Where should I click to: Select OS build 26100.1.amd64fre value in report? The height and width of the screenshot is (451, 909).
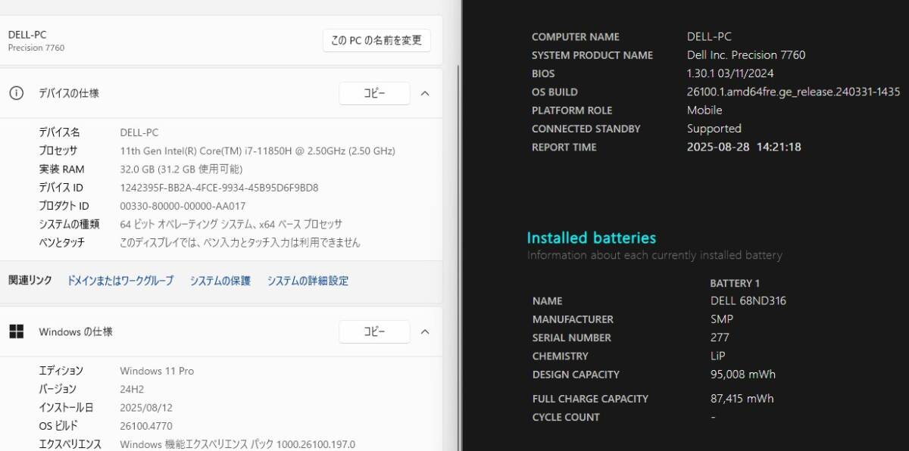[x=793, y=92]
